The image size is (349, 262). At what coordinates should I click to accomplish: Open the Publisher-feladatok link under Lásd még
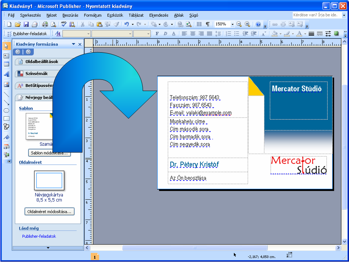pyautogui.click(x=39, y=236)
